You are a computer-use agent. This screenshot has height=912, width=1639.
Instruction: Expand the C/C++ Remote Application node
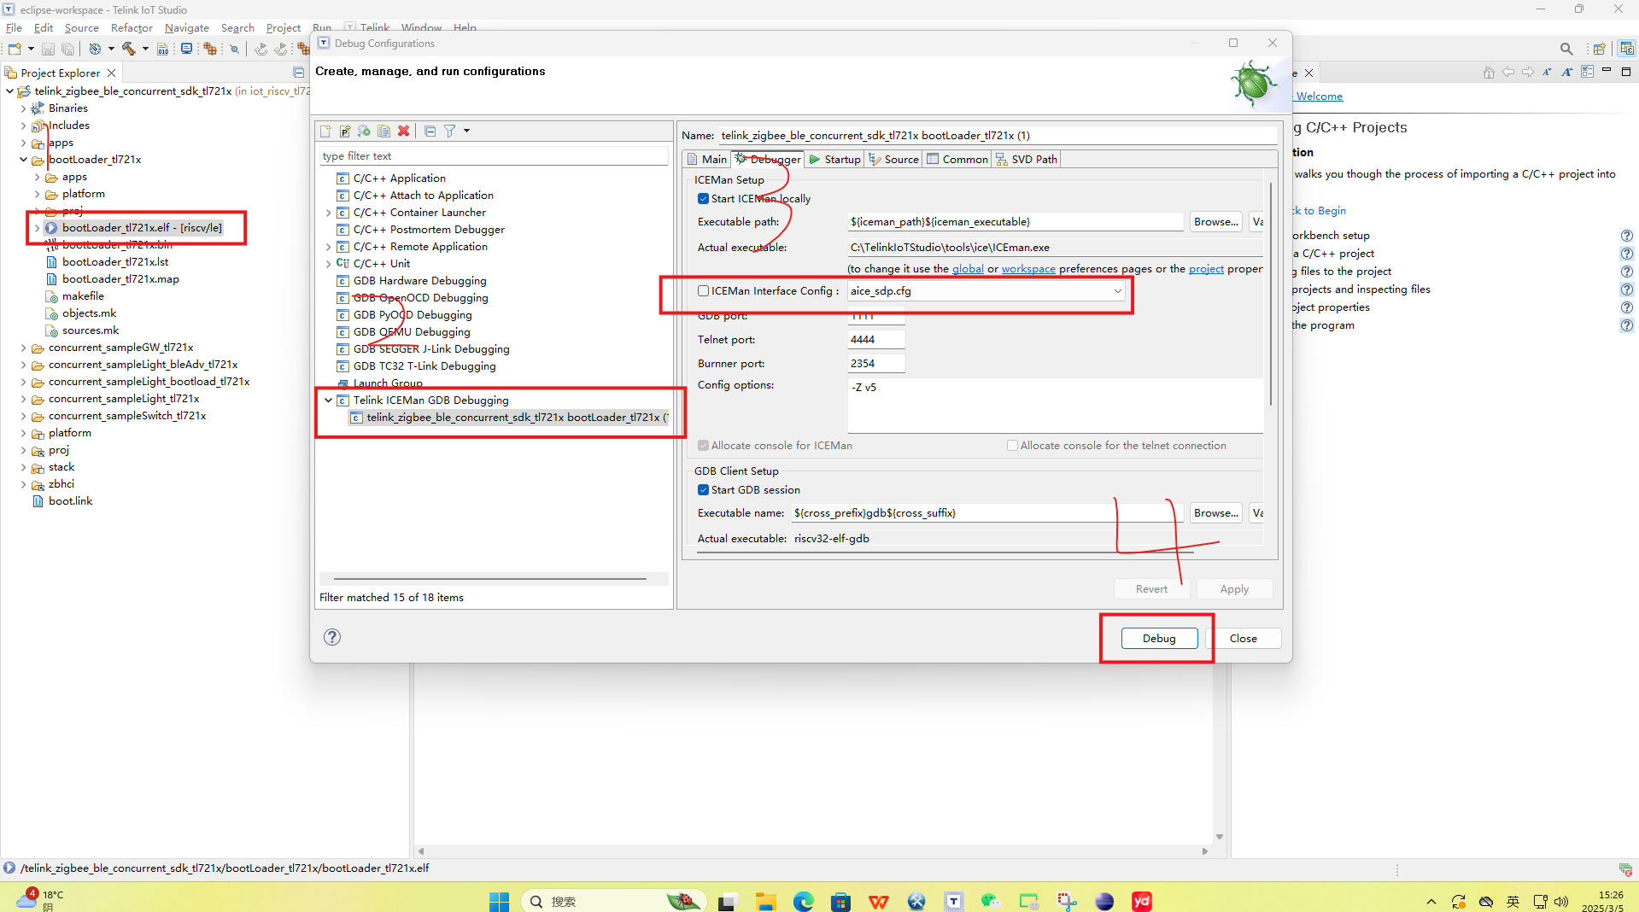point(328,247)
